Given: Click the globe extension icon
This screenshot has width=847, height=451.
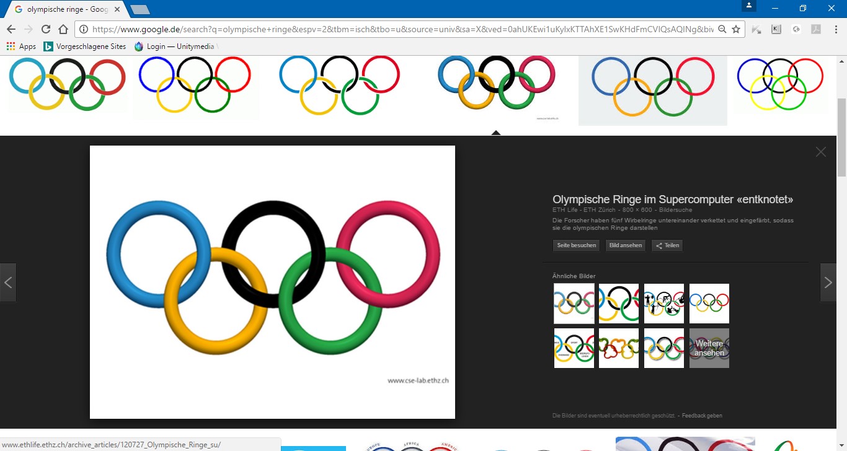Looking at the screenshot, I should (797, 29).
